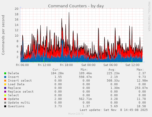Click the yellow Load Data legend swatch
The height and width of the screenshot is (117, 152).
(5, 84)
